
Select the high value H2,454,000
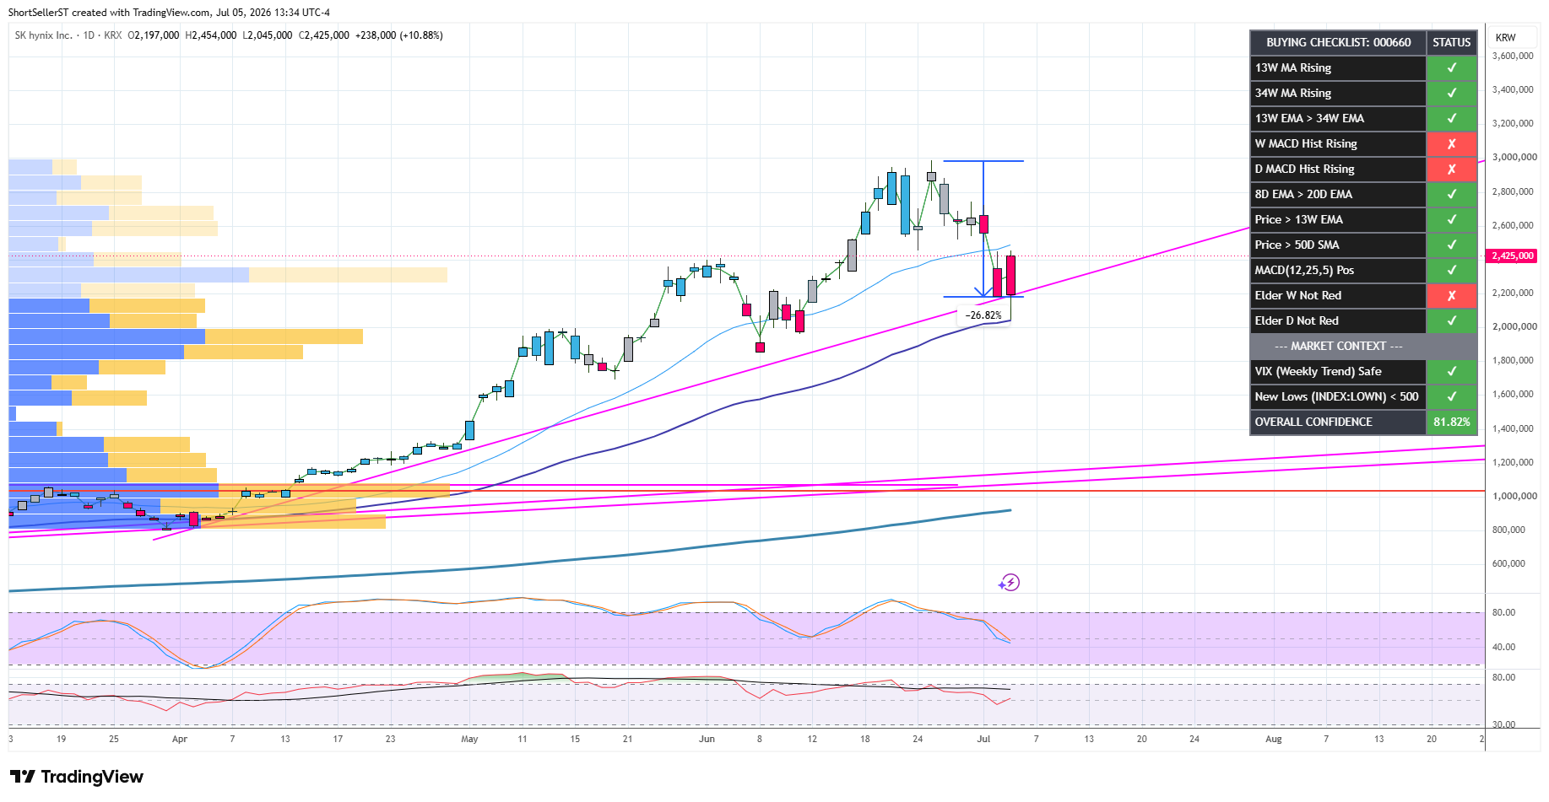[211, 35]
